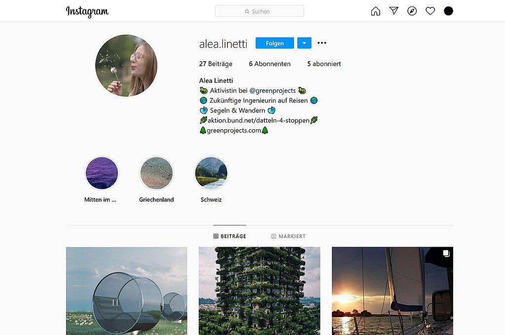Viewport: 505px width, 335px height.
Task: Open your profile avatar menu
Action: pos(448,11)
